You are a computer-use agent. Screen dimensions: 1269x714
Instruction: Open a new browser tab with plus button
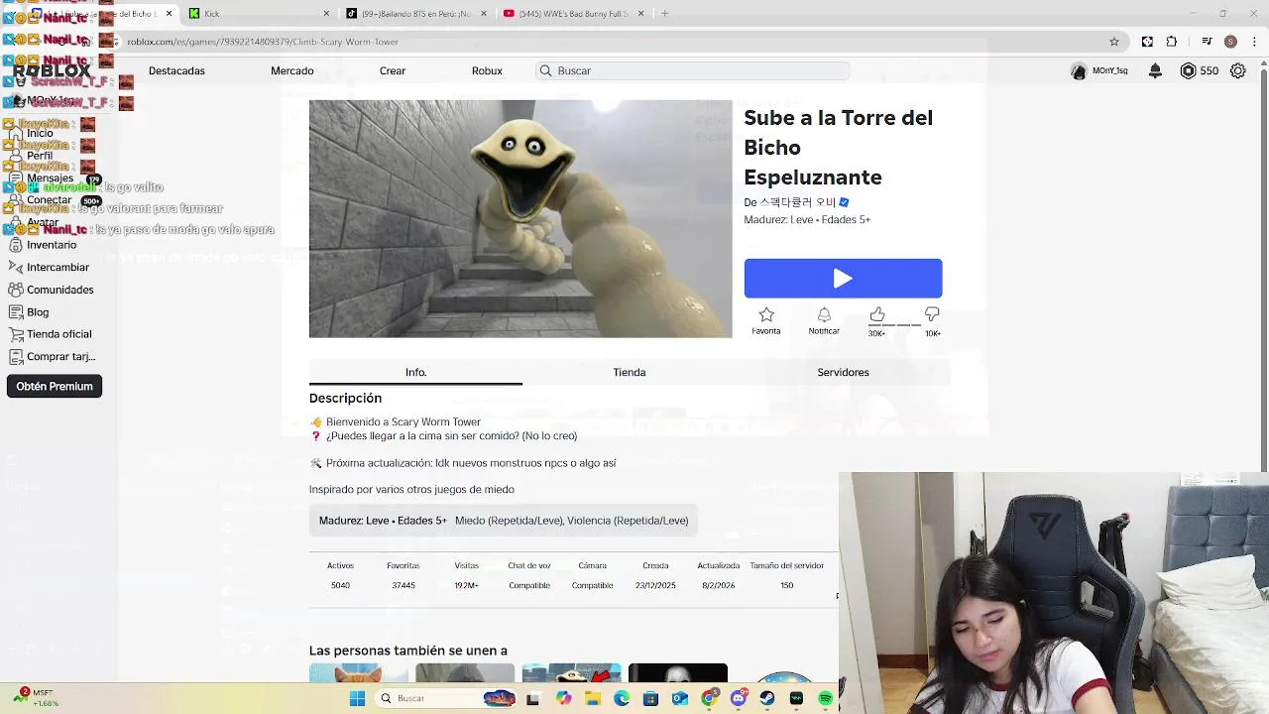[664, 13]
